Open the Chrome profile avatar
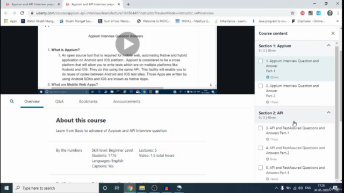This screenshot has height=193, width=344. coord(329,13)
